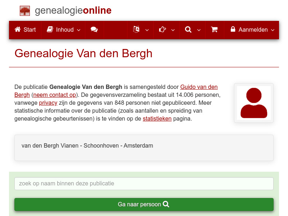The height and width of the screenshot is (216, 288).
Task: Open the search dropdown chevron
Action: point(198,31)
